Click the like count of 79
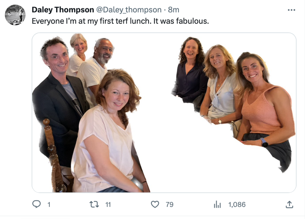The width and height of the screenshot is (305, 219). 170,204
